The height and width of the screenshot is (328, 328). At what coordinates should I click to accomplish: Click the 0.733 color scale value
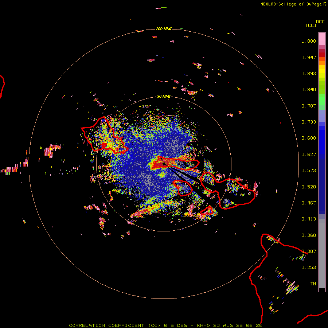pyautogui.click(x=309, y=122)
